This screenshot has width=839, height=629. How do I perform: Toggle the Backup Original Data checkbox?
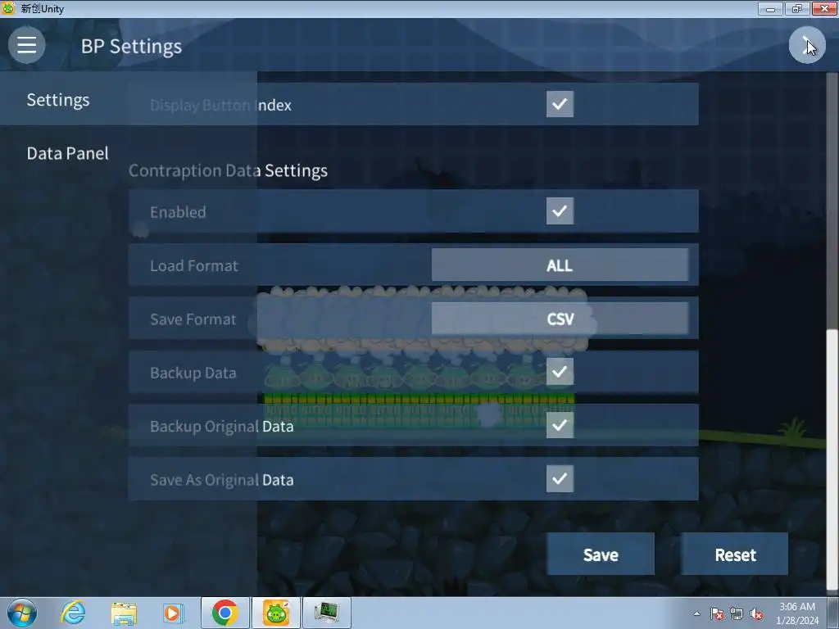pos(560,425)
